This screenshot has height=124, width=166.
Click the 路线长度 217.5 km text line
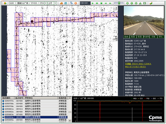135,49
